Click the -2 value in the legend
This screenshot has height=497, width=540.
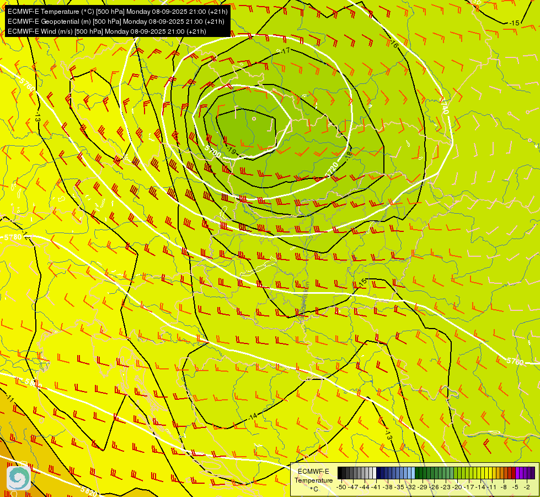click(x=527, y=487)
